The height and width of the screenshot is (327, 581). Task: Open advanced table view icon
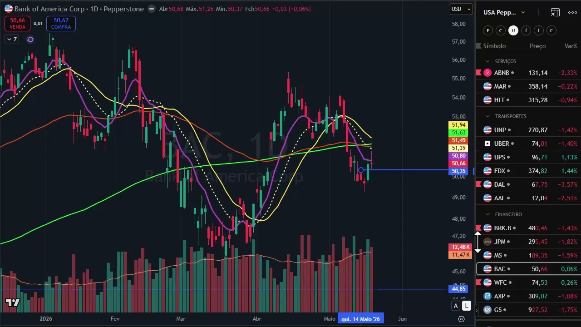(555, 12)
